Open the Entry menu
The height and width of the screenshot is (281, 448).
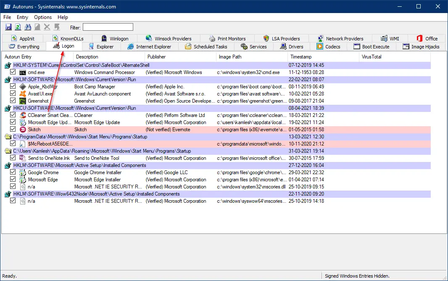tap(22, 17)
